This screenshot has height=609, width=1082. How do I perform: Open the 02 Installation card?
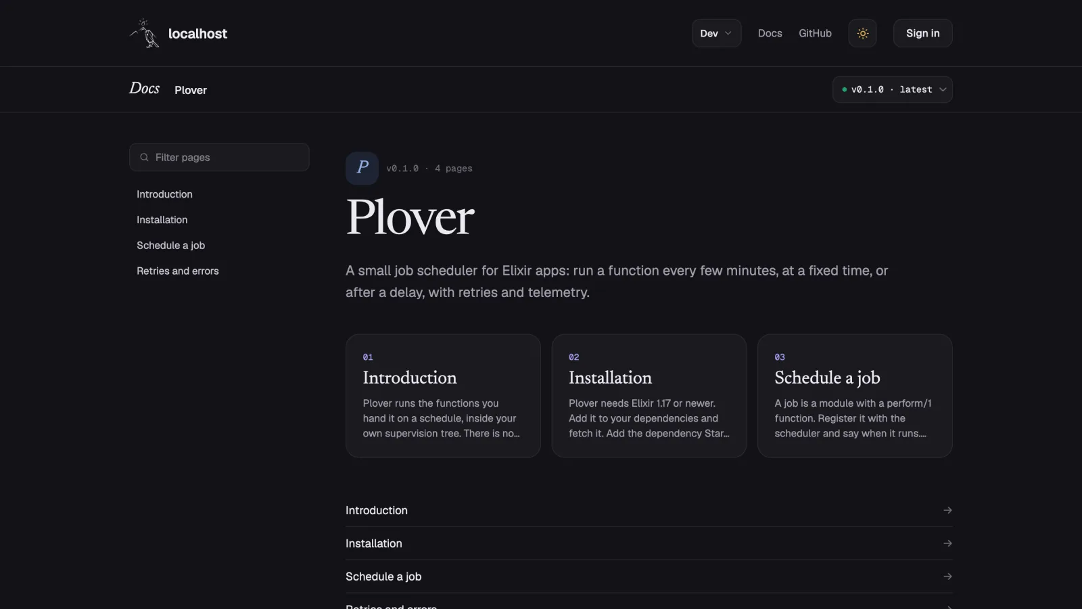tap(649, 396)
